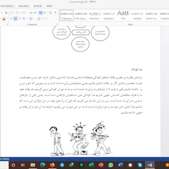This screenshot has width=169, height=169.
Task: Open the REFERENCES ribbon tab
Action: 7,6
